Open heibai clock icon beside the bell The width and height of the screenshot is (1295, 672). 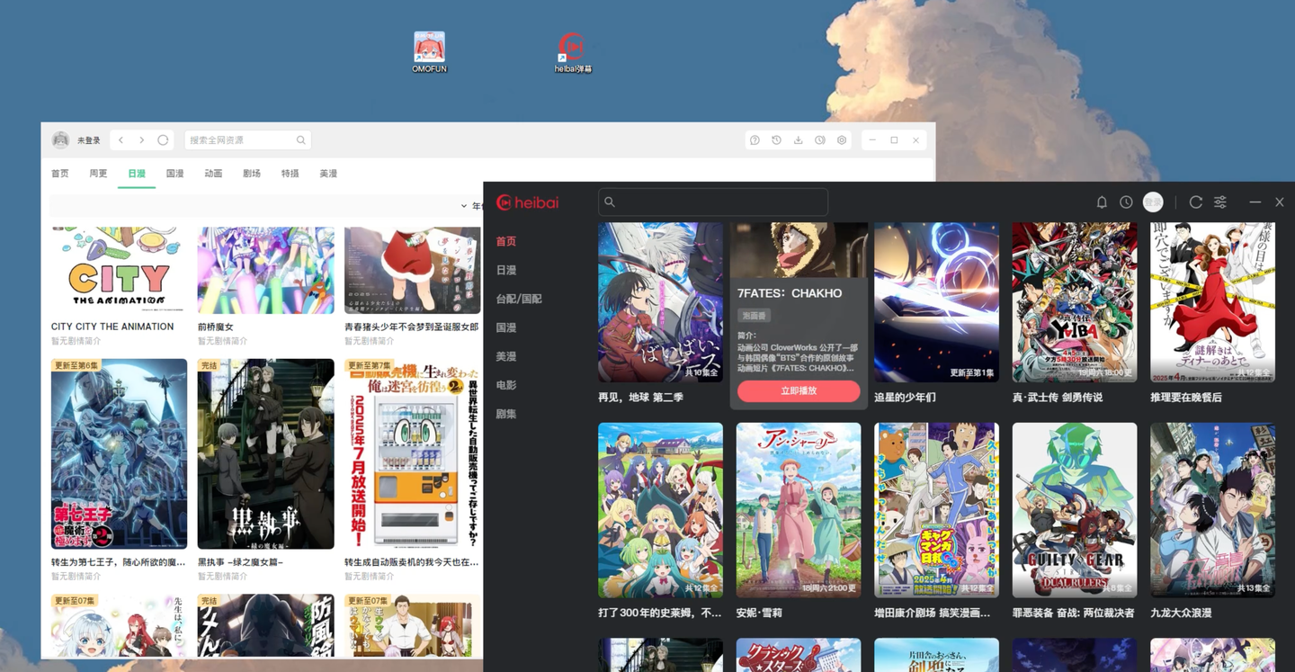(x=1126, y=202)
